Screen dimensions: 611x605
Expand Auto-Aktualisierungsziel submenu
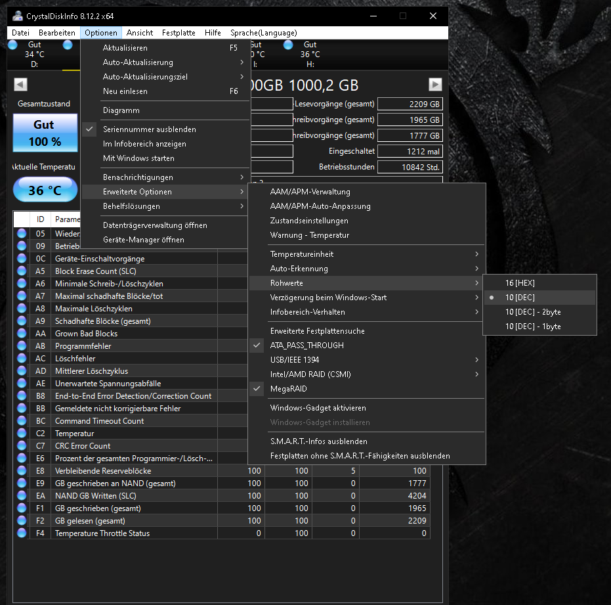(165, 76)
